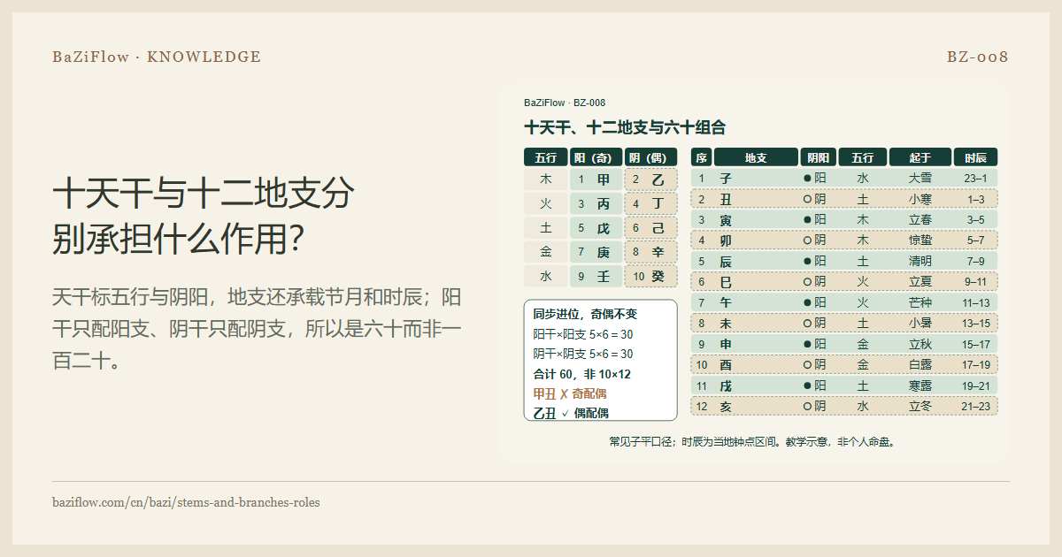
Task: Click the hollow yin circle in the 卯 row
Action: tap(807, 240)
